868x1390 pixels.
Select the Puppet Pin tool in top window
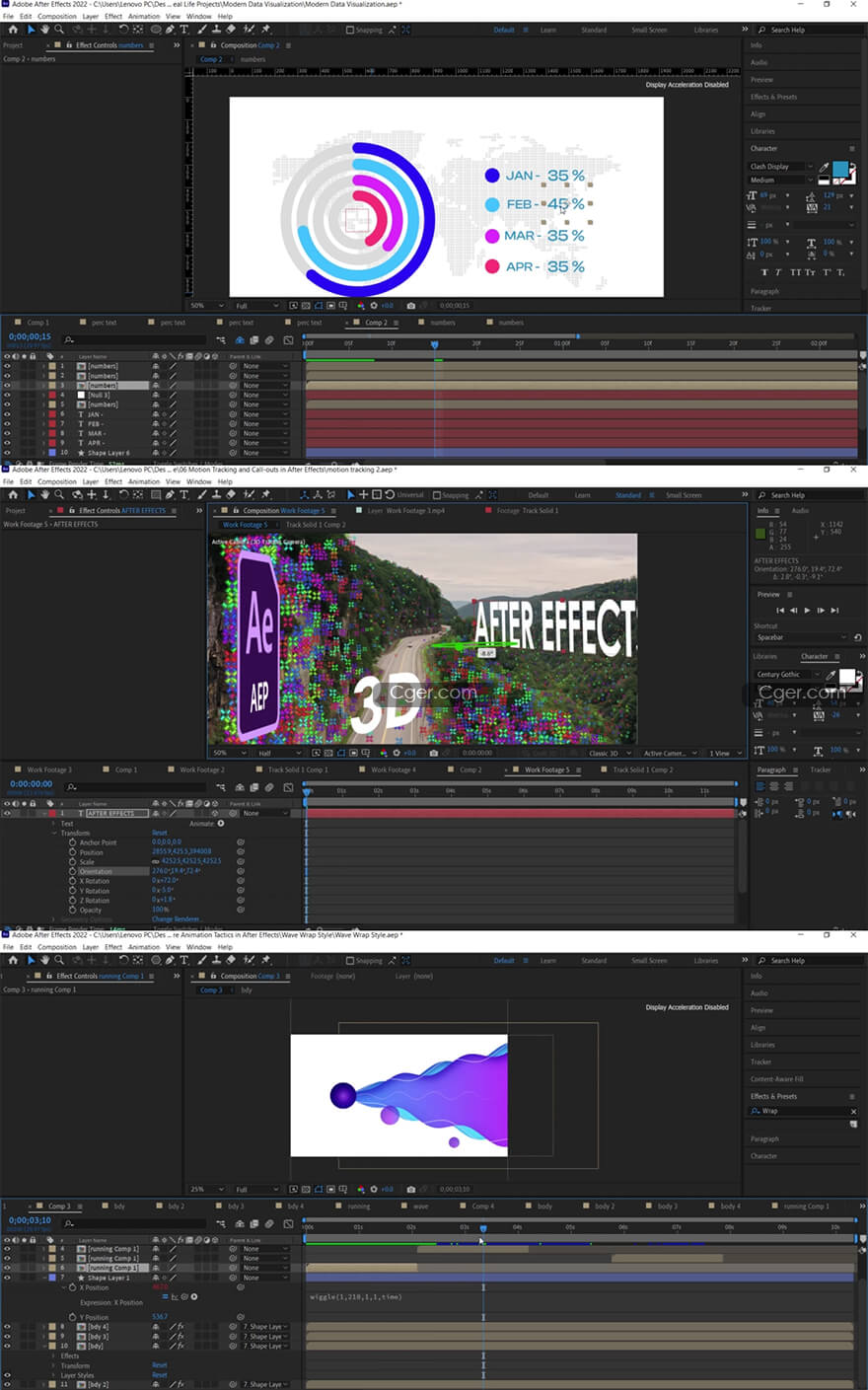265,30
